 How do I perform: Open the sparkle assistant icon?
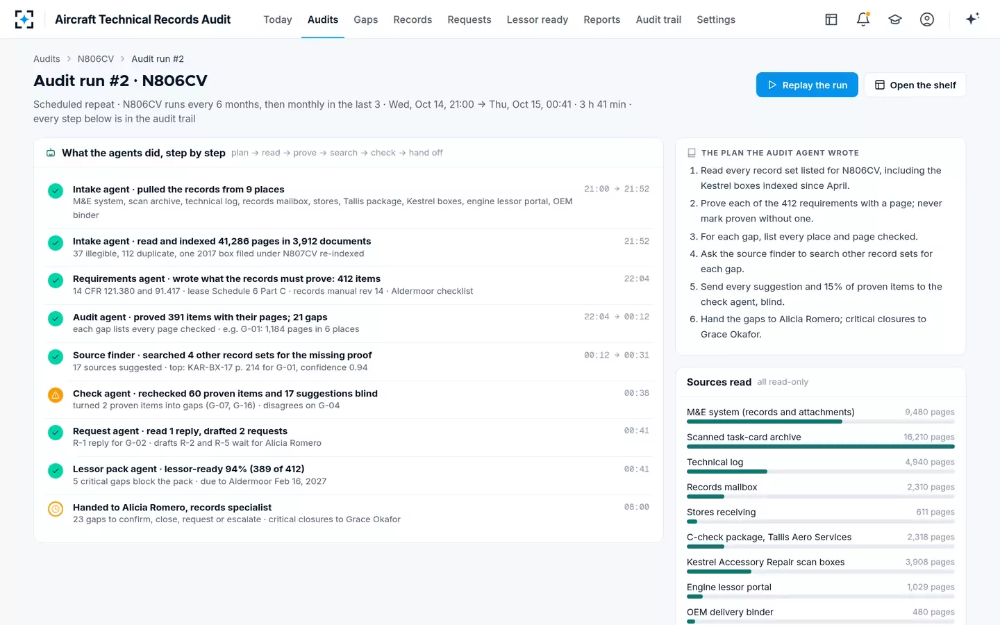[972, 19]
